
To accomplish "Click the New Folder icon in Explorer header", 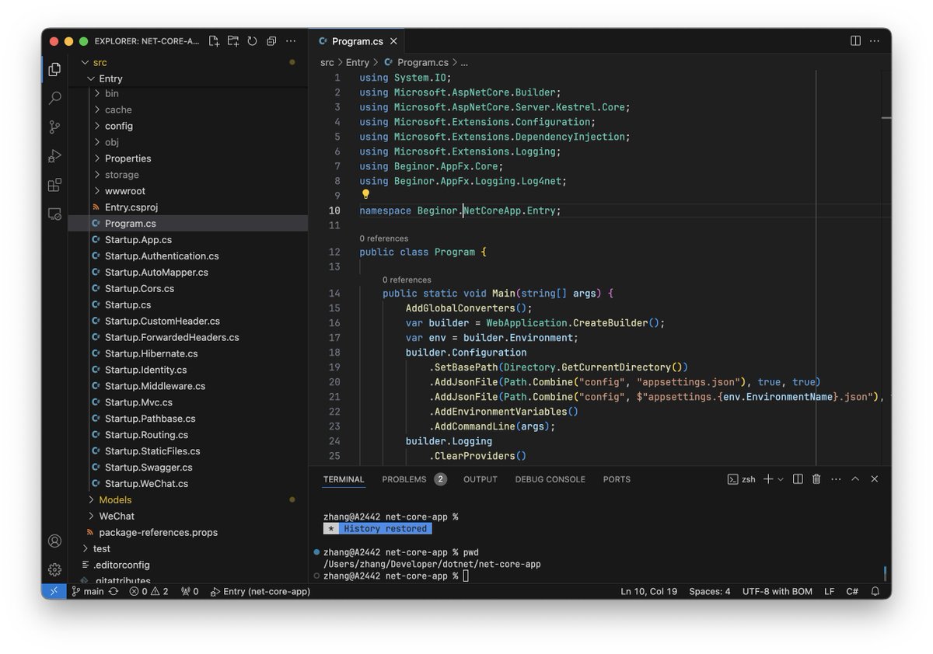I will pos(232,41).
